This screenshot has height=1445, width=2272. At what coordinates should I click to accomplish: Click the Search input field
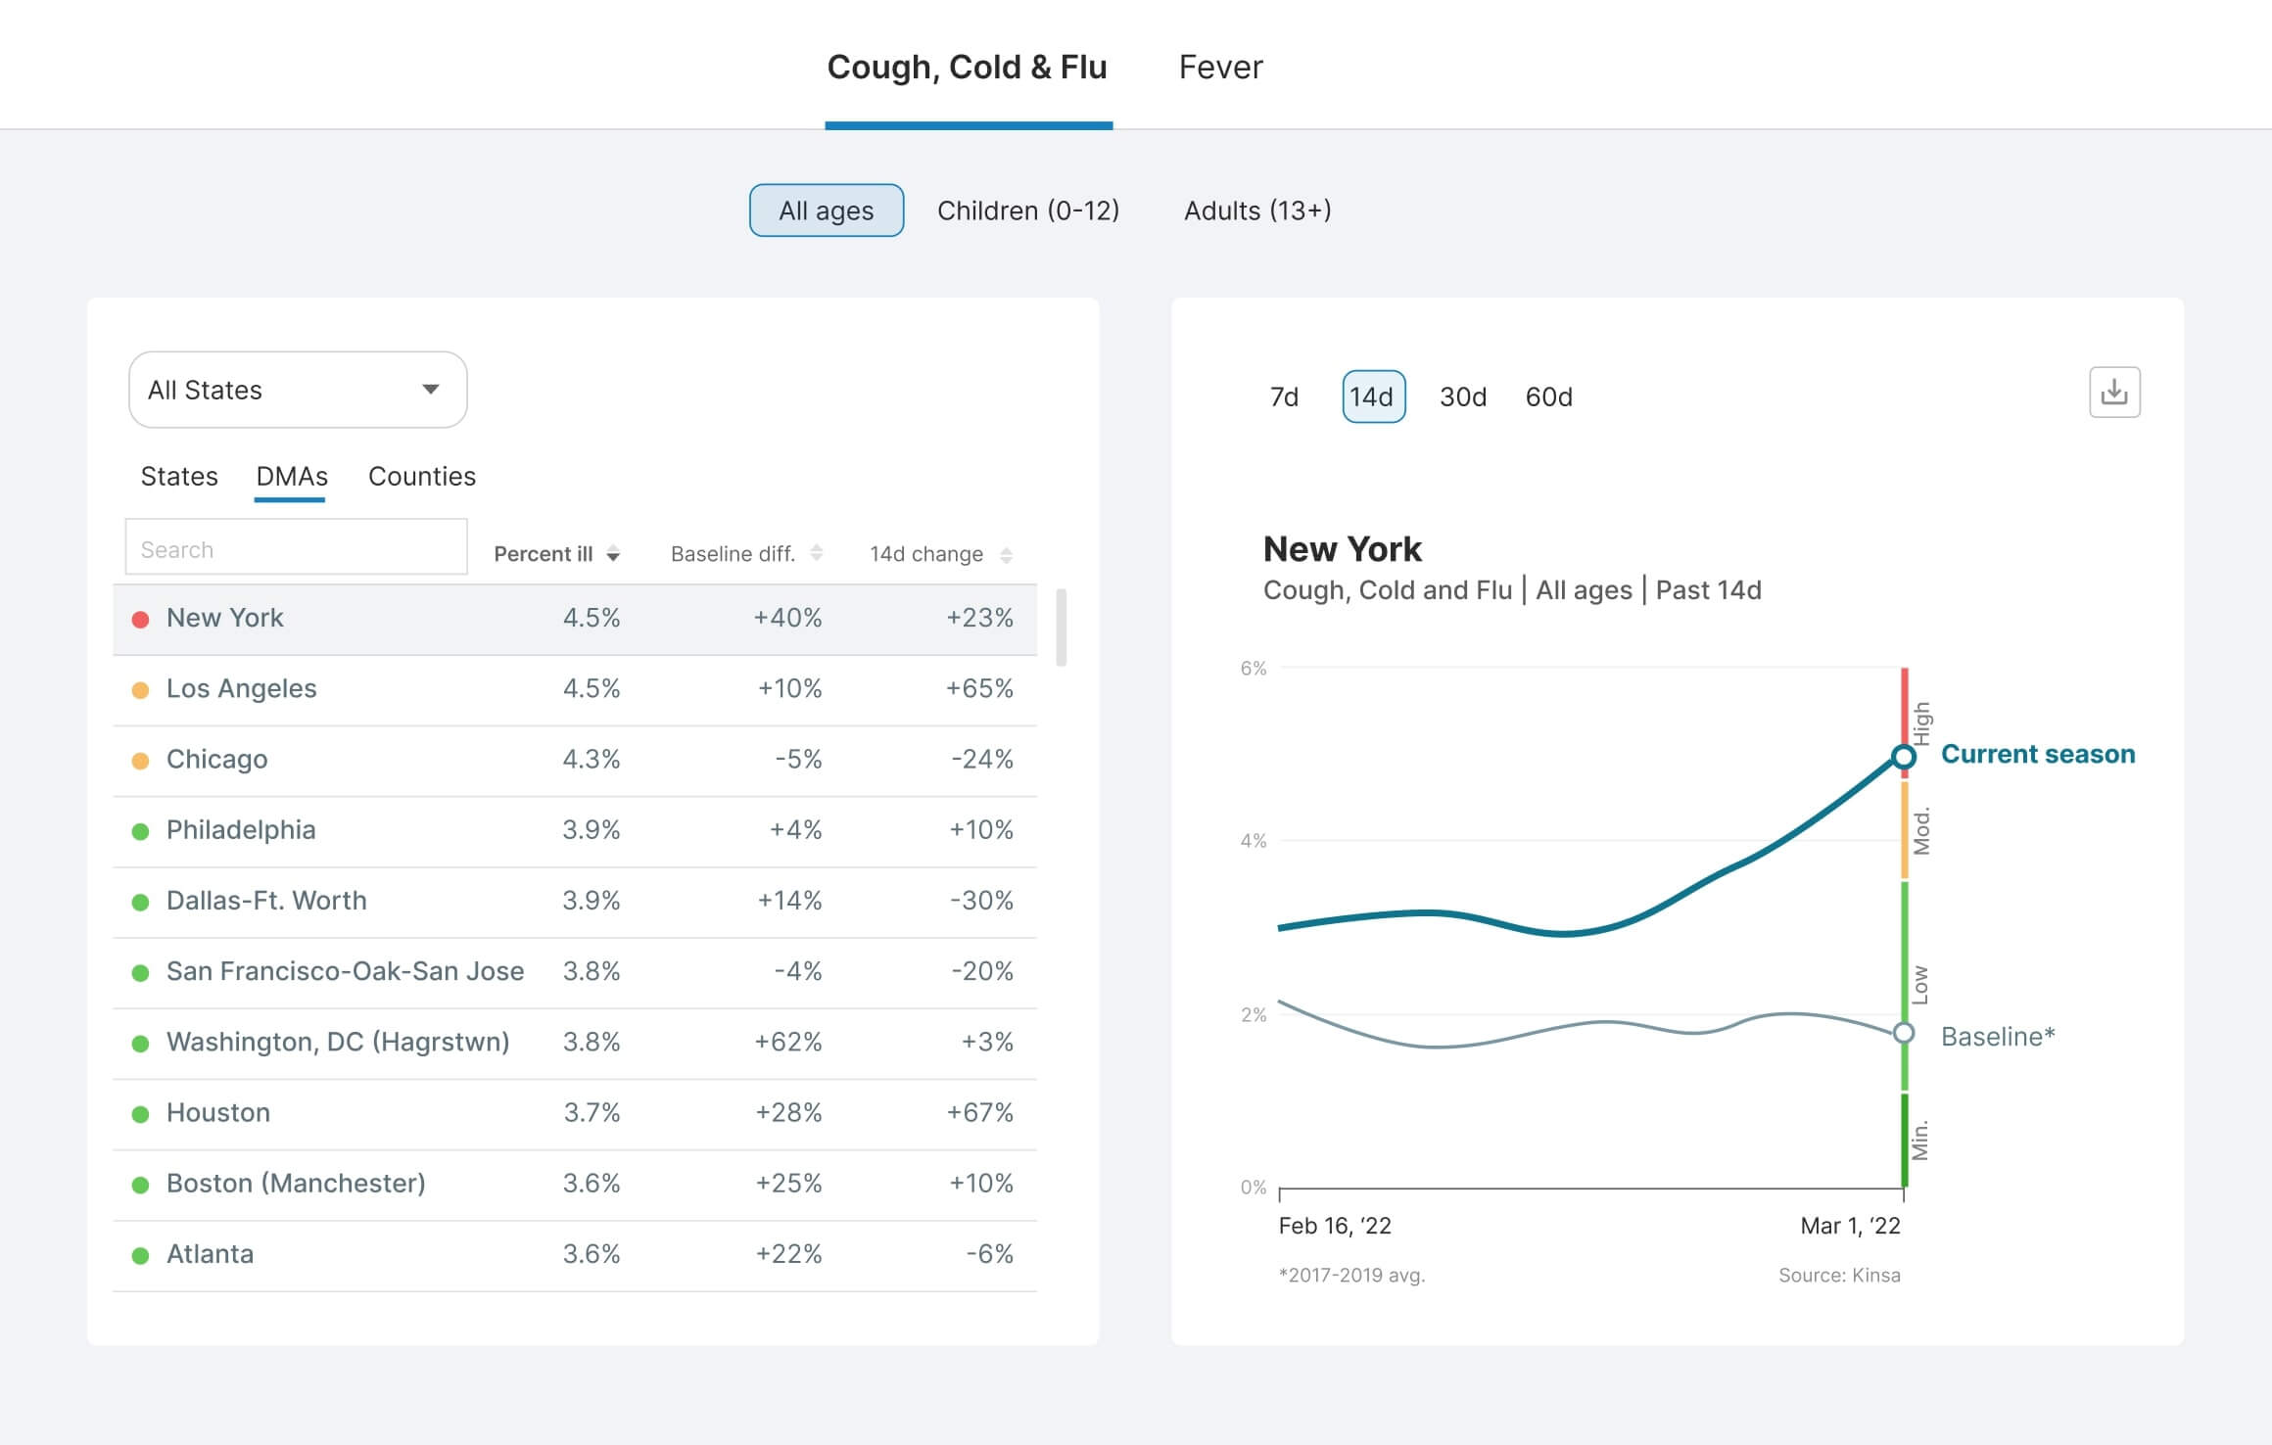pos(296,549)
